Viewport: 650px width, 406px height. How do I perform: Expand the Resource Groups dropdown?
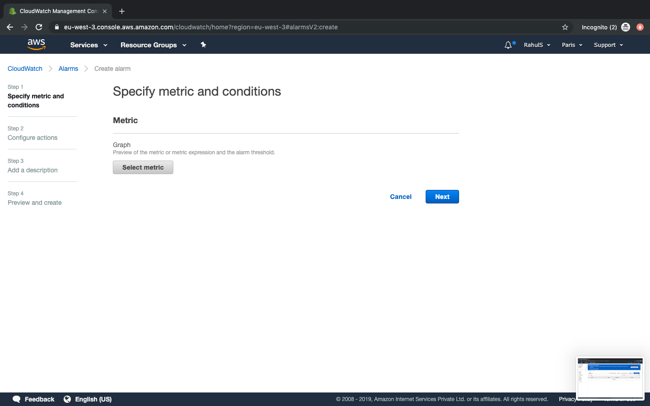[x=153, y=45]
